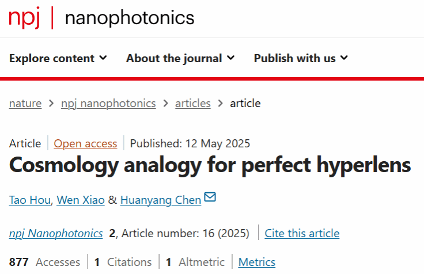Click the article title heading
Screen dimensions: 424x274
pyautogui.click(x=210, y=166)
